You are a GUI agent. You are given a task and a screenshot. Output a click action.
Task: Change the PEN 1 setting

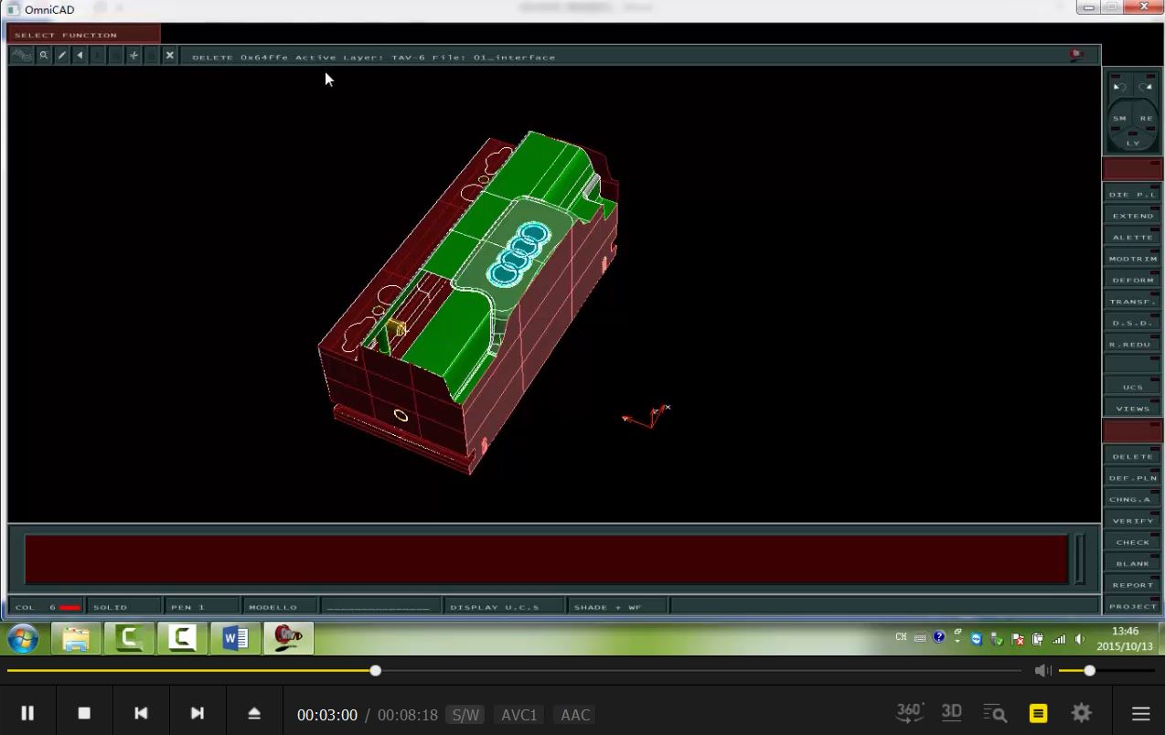pos(201,607)
